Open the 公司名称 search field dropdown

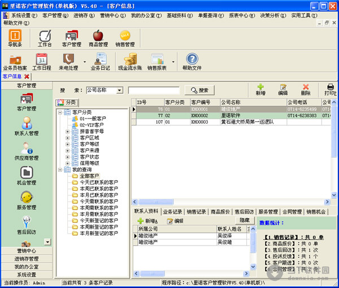(x=119, y=90)
